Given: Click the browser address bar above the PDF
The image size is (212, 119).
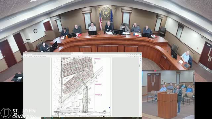Looking at the screenshot, I should 76,55.
